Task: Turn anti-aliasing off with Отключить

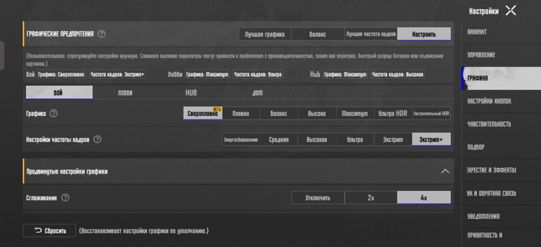Action: [x=318, y=198]
